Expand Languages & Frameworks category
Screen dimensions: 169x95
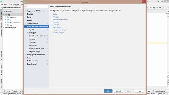(26, 55)
